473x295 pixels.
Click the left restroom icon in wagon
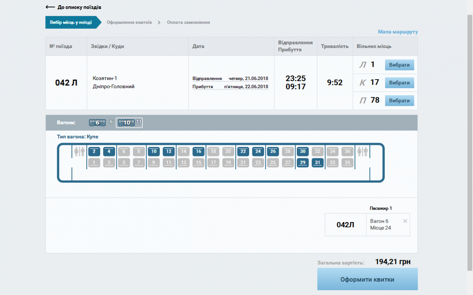[x=79, y=151]
